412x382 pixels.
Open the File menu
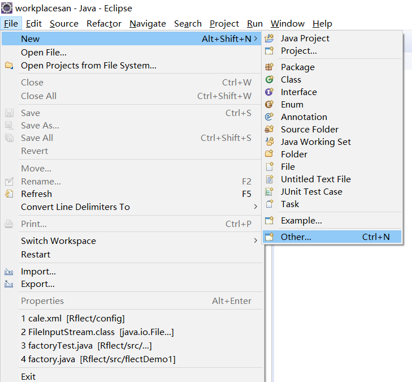point(11,24)
